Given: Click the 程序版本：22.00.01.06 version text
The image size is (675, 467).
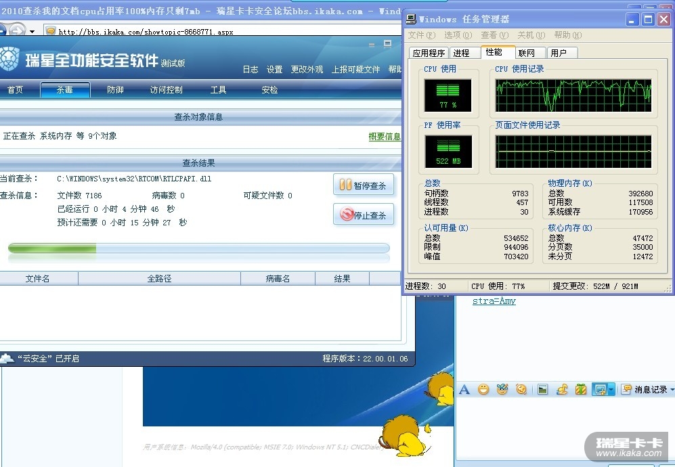Looking at the screenshot, I should click(365, 358).
